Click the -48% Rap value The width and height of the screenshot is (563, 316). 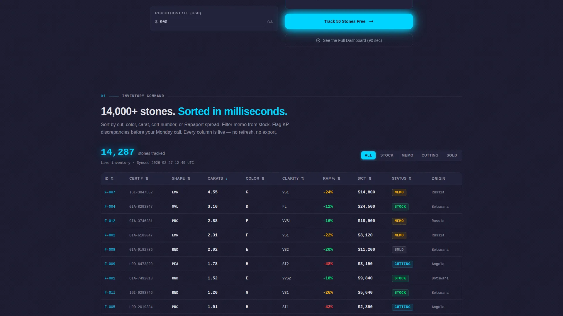(x=328, y=264)
